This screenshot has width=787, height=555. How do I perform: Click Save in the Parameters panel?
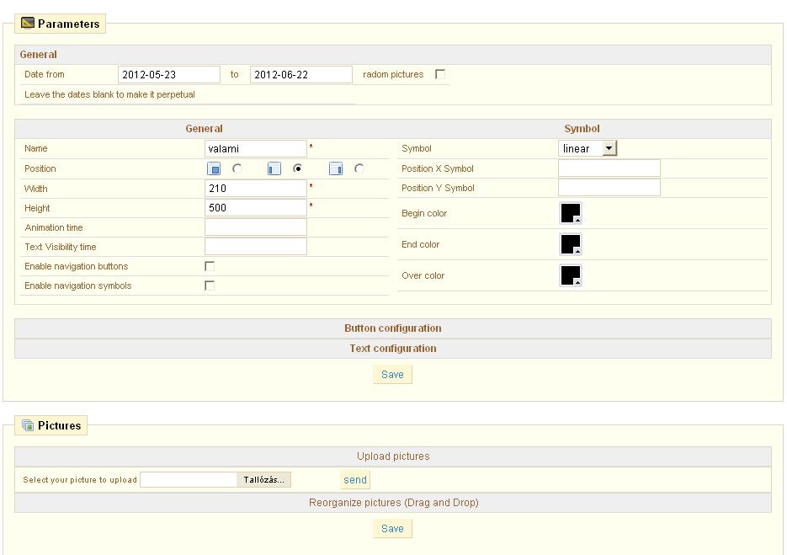[392, 375]
